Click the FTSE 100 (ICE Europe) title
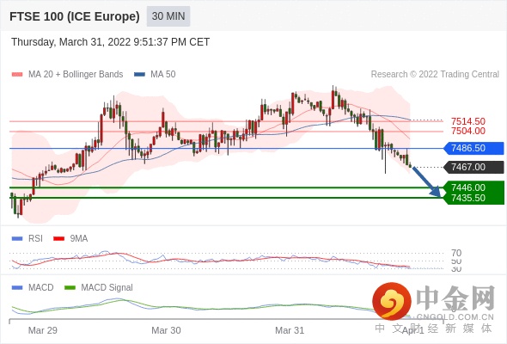Screen dimensions: 507x344 (75, 16)
